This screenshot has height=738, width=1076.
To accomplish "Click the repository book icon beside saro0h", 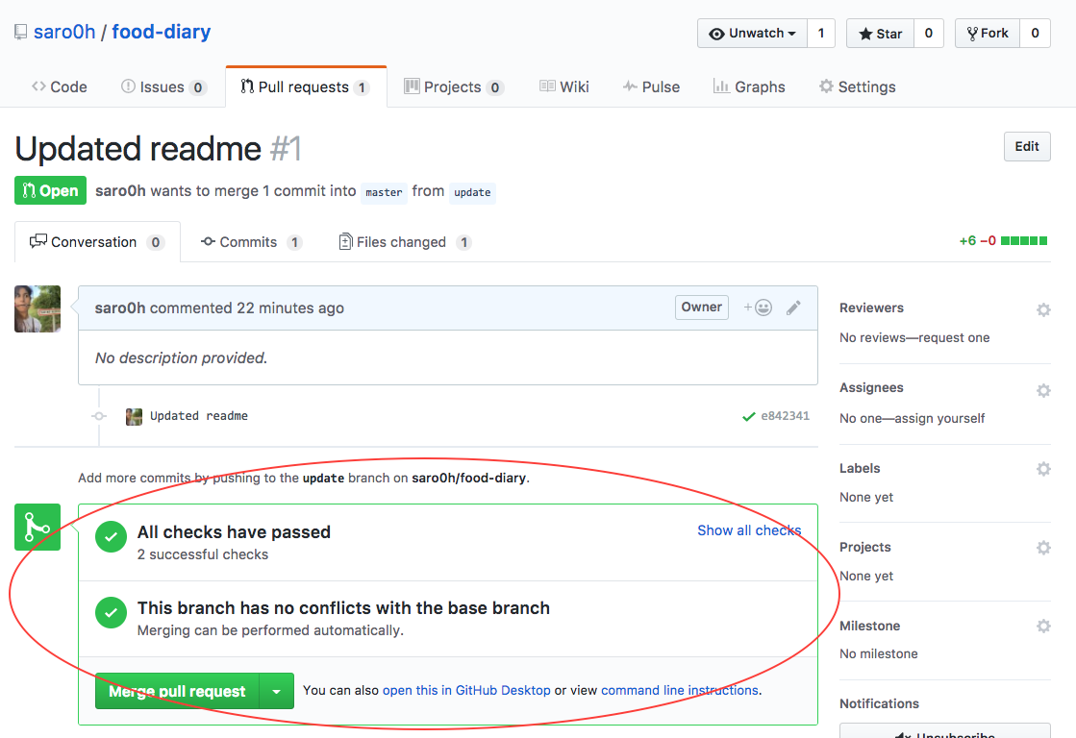I will point(21,33).
